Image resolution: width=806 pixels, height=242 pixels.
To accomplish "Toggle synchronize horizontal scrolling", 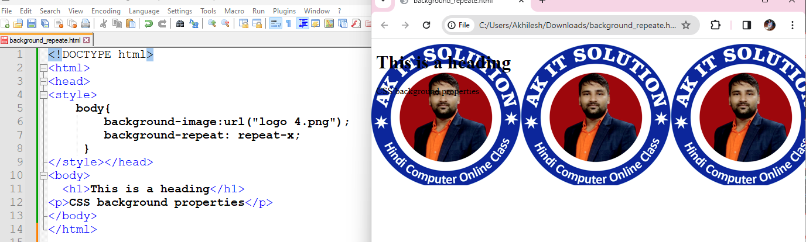I will pyautogui.click(x=257, y=23).
